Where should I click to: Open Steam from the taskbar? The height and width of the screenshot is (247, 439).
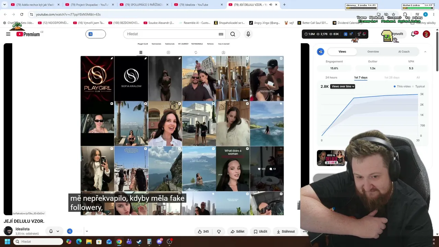[139, 242]
